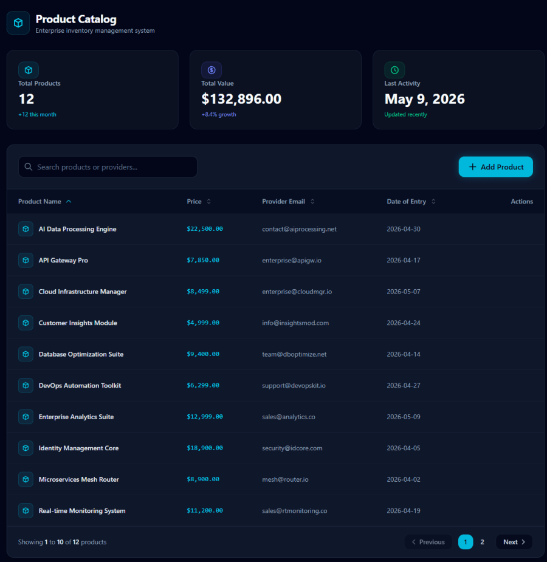The height and width of the screenshot is (562, 547).
Task: Click the $4,999.00 price value
Action: coord(203,323)
